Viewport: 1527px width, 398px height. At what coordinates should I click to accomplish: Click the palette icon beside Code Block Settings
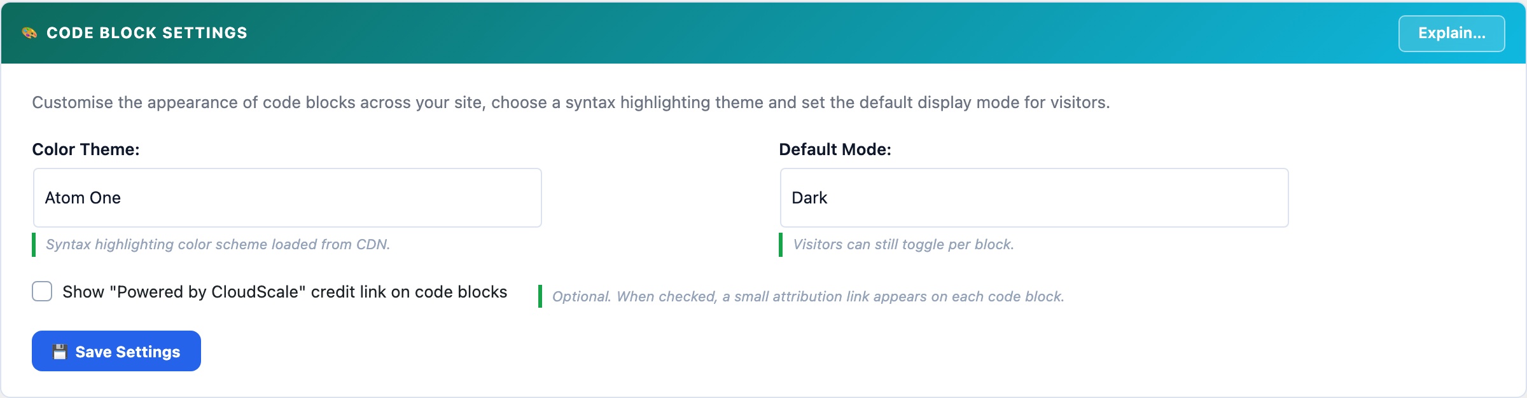(29, 33)
